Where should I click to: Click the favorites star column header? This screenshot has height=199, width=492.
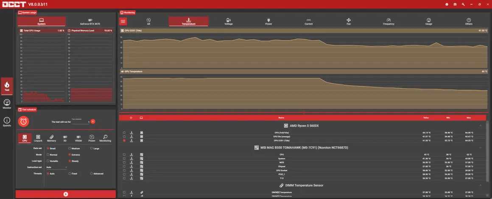tap(131, 118)
